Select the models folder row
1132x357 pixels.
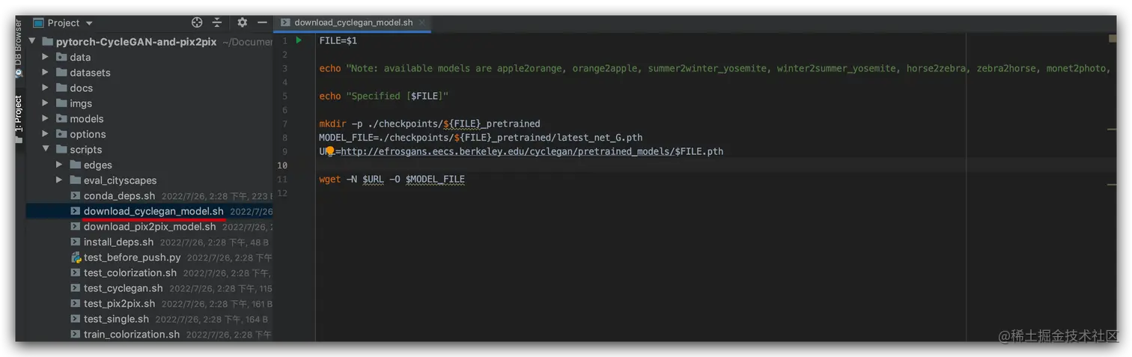(150, 118)
